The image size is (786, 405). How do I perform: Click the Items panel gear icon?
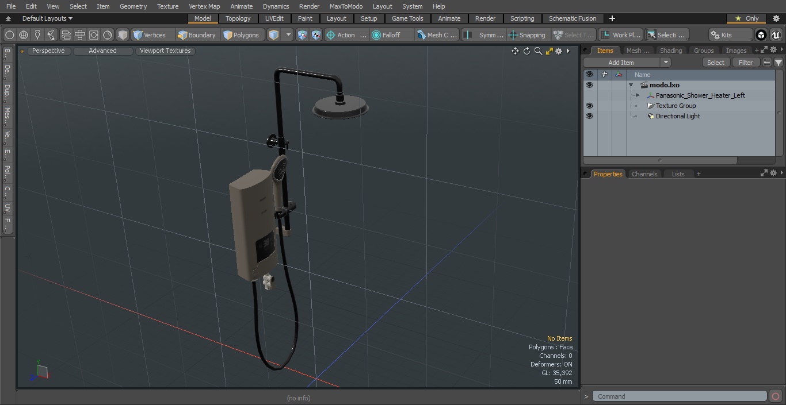click(x=774, y=50)
